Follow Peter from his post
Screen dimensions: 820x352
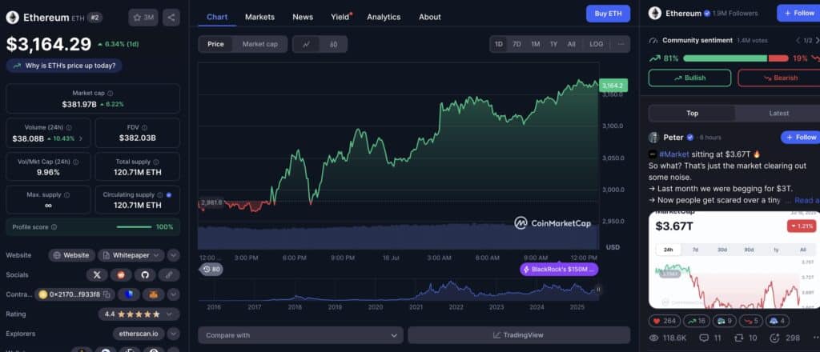pos(801,138)
